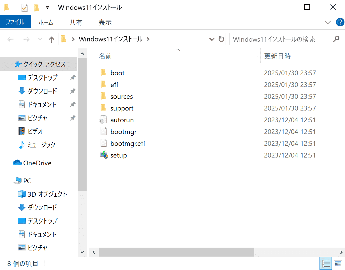The image size is (345, 270).
Task: Click the bootmgr file icon
Action: coord(103,132)
